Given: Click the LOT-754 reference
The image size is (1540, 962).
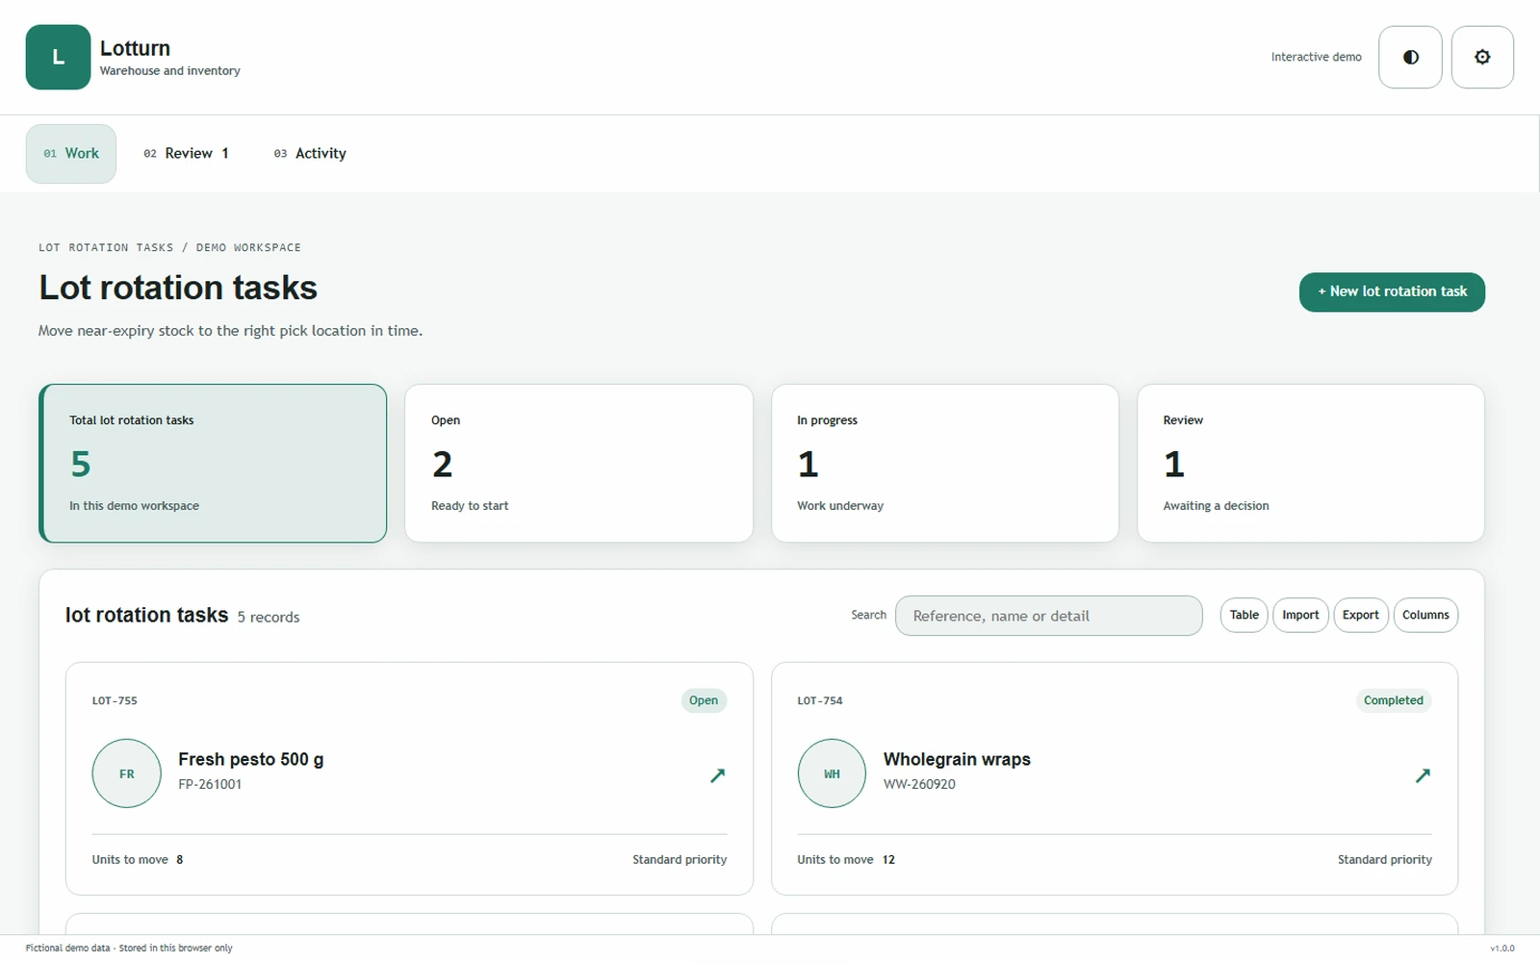Looking at the screenshot, I should click(820, 700).
